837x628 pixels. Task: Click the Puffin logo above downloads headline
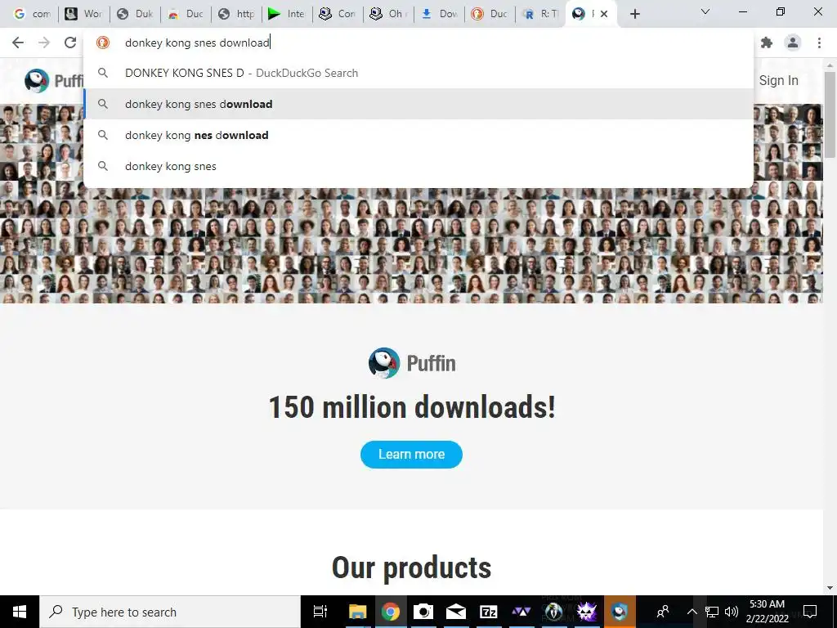click(412, 363)
